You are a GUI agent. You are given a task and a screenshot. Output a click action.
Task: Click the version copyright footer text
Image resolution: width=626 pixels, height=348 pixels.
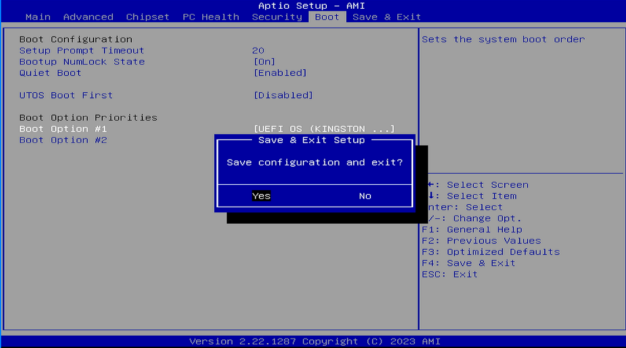pyautogui.click(x=314, y=342)
